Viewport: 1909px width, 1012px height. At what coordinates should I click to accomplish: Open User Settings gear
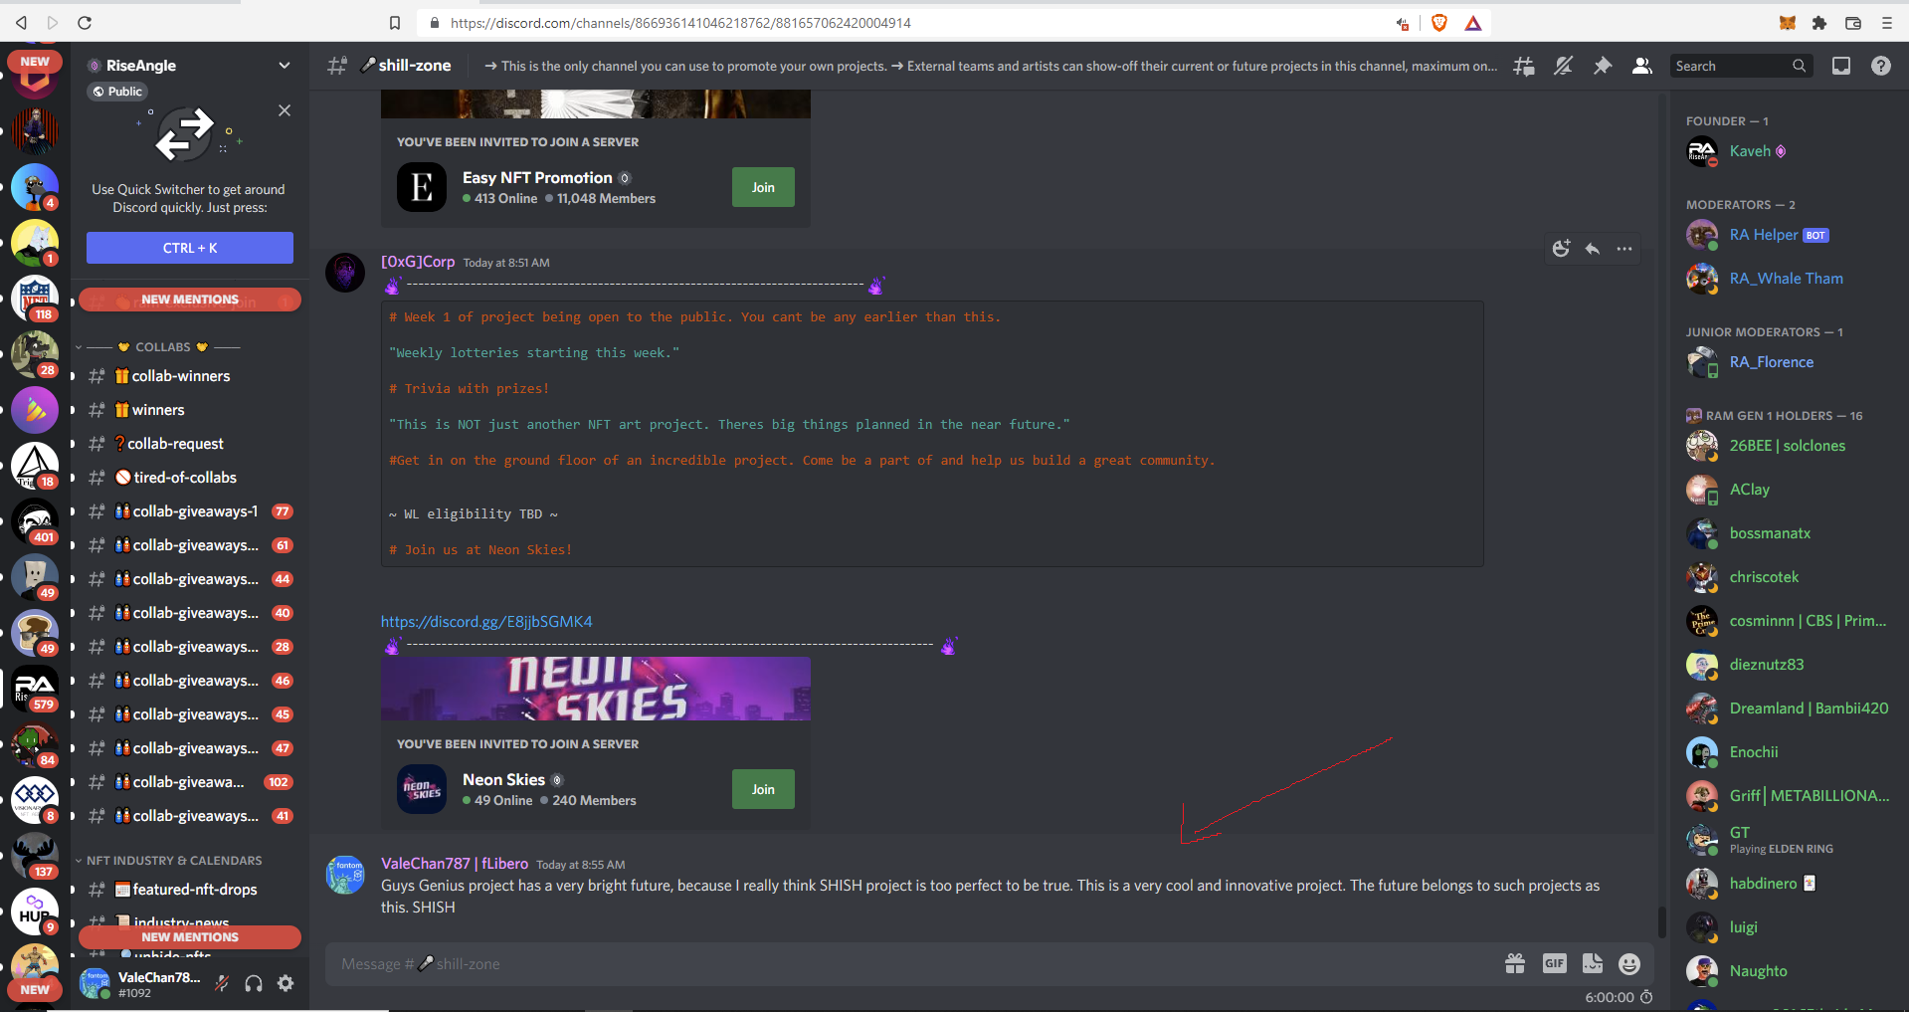tap(286, 983)
